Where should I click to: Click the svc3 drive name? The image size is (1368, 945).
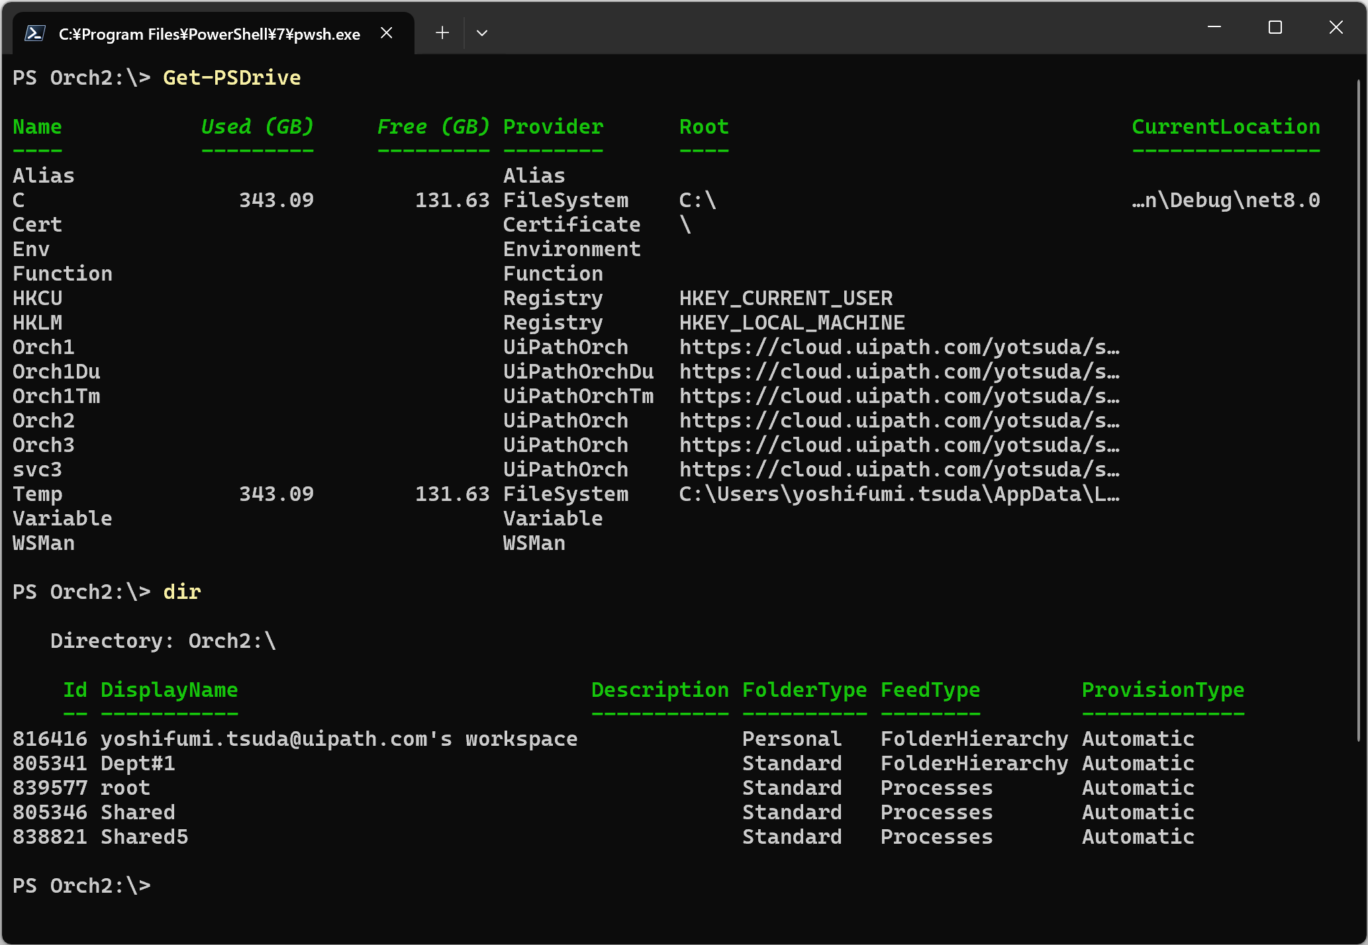coord(37,469)
